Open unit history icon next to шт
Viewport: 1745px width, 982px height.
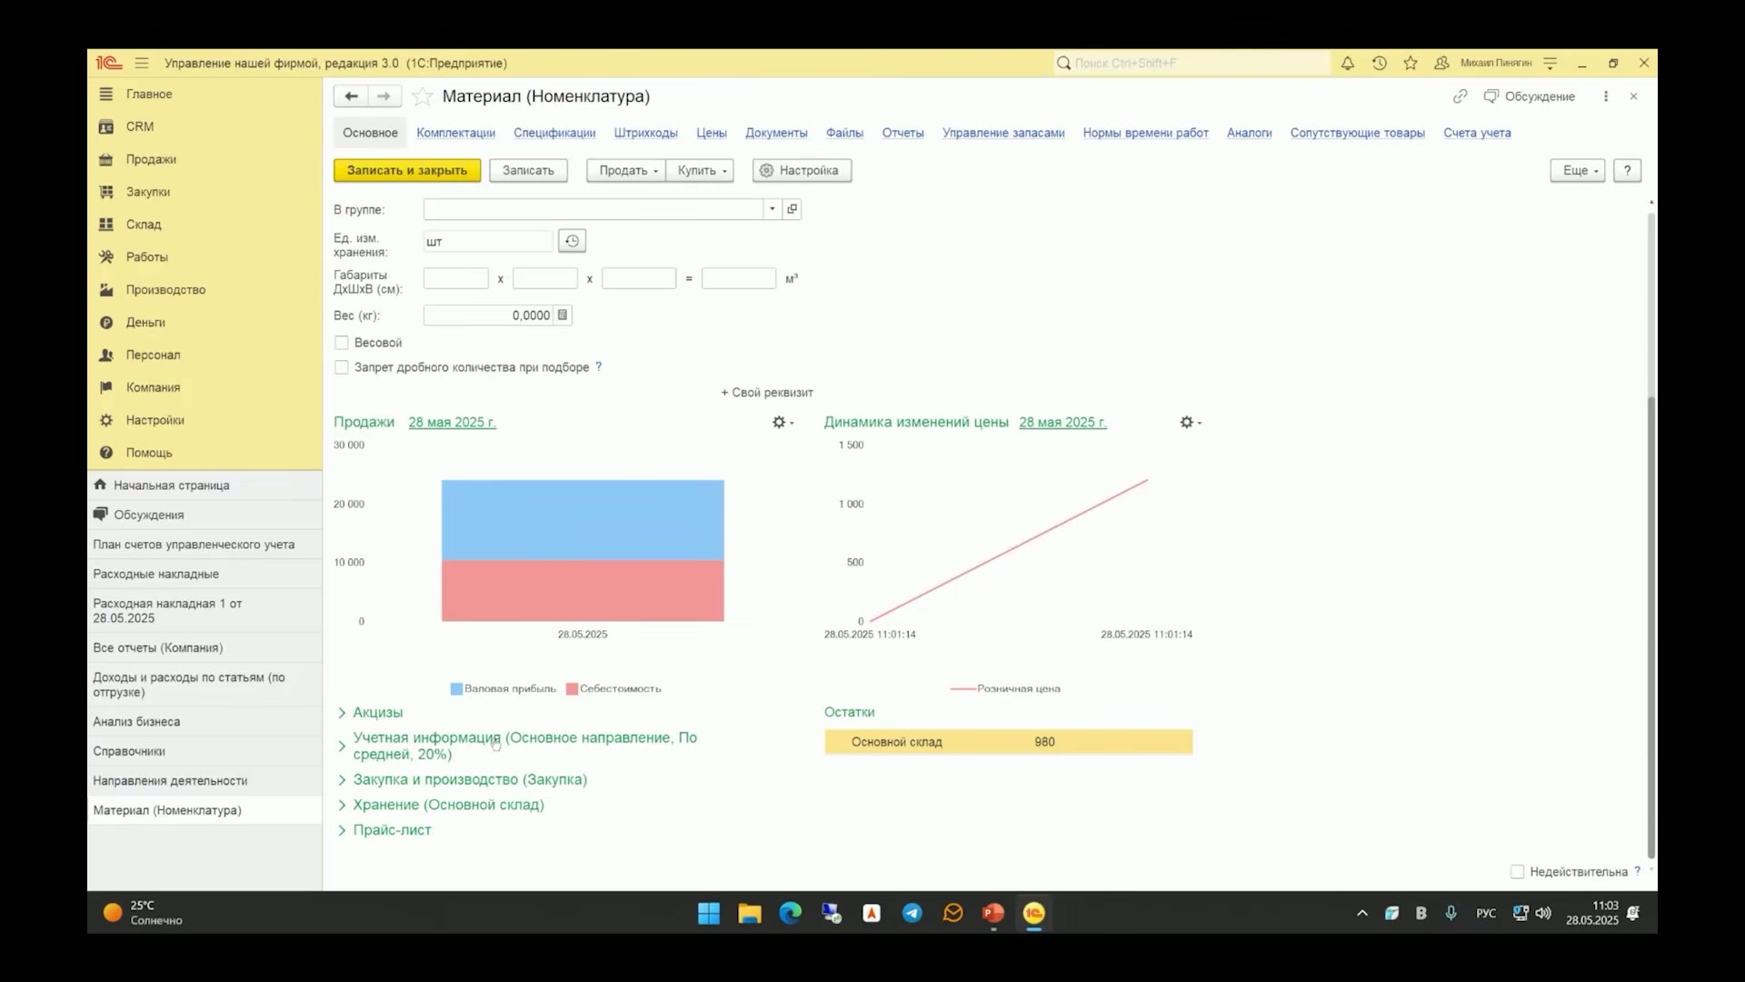pos(572,241)
